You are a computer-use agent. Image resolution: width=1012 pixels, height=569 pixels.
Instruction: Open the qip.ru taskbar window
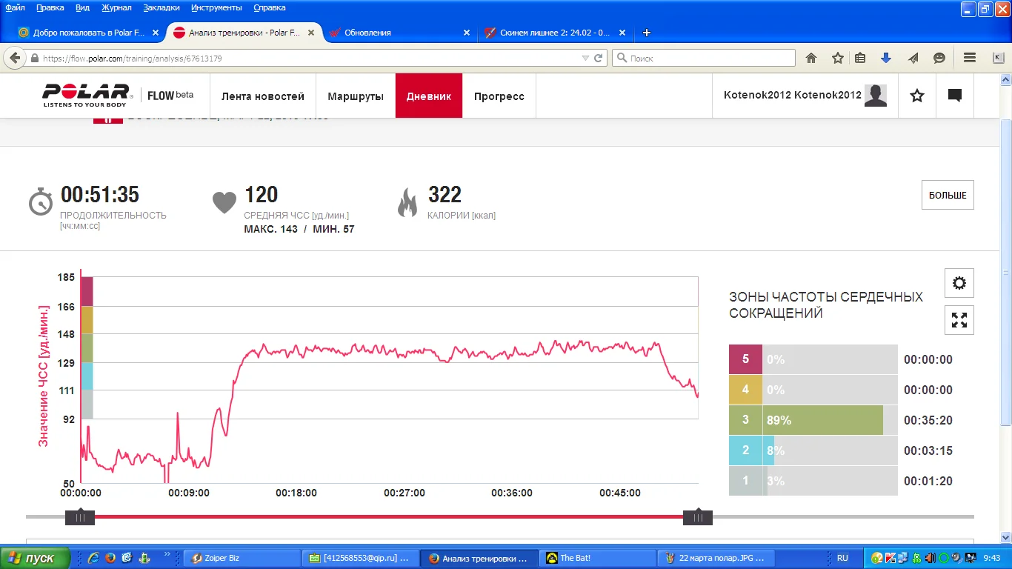[x=360, y=558]
